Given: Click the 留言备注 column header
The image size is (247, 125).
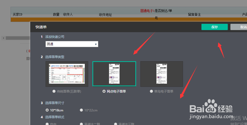Looking at the screenshot, I should tap(194, 15).
